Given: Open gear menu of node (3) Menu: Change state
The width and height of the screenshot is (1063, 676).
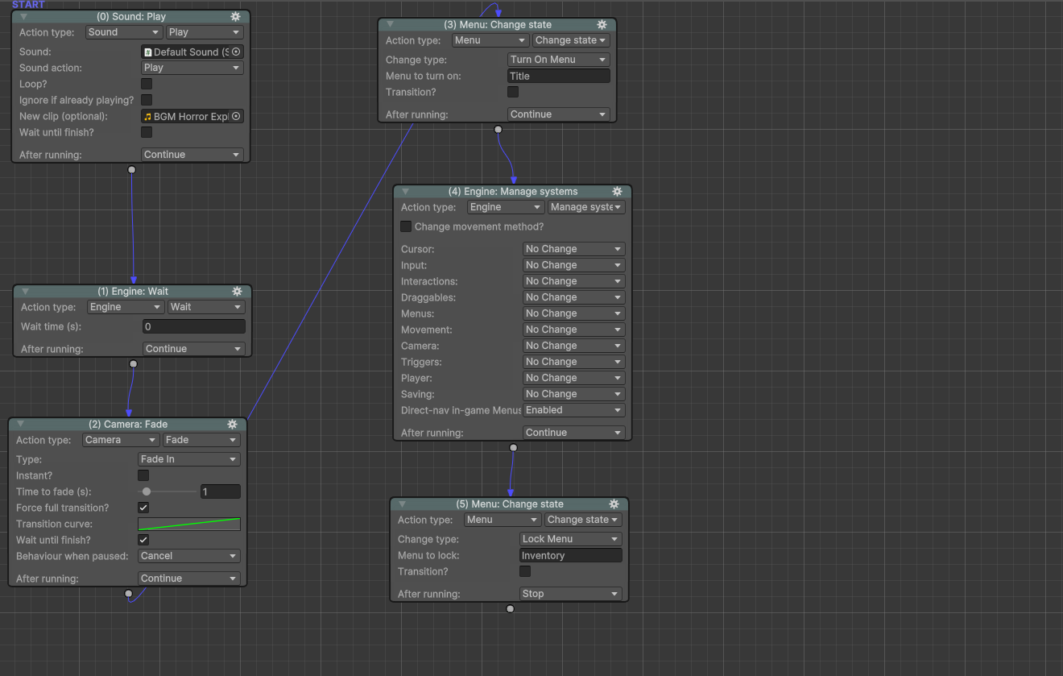Looking at the screenshot, I should click(602, 24).
